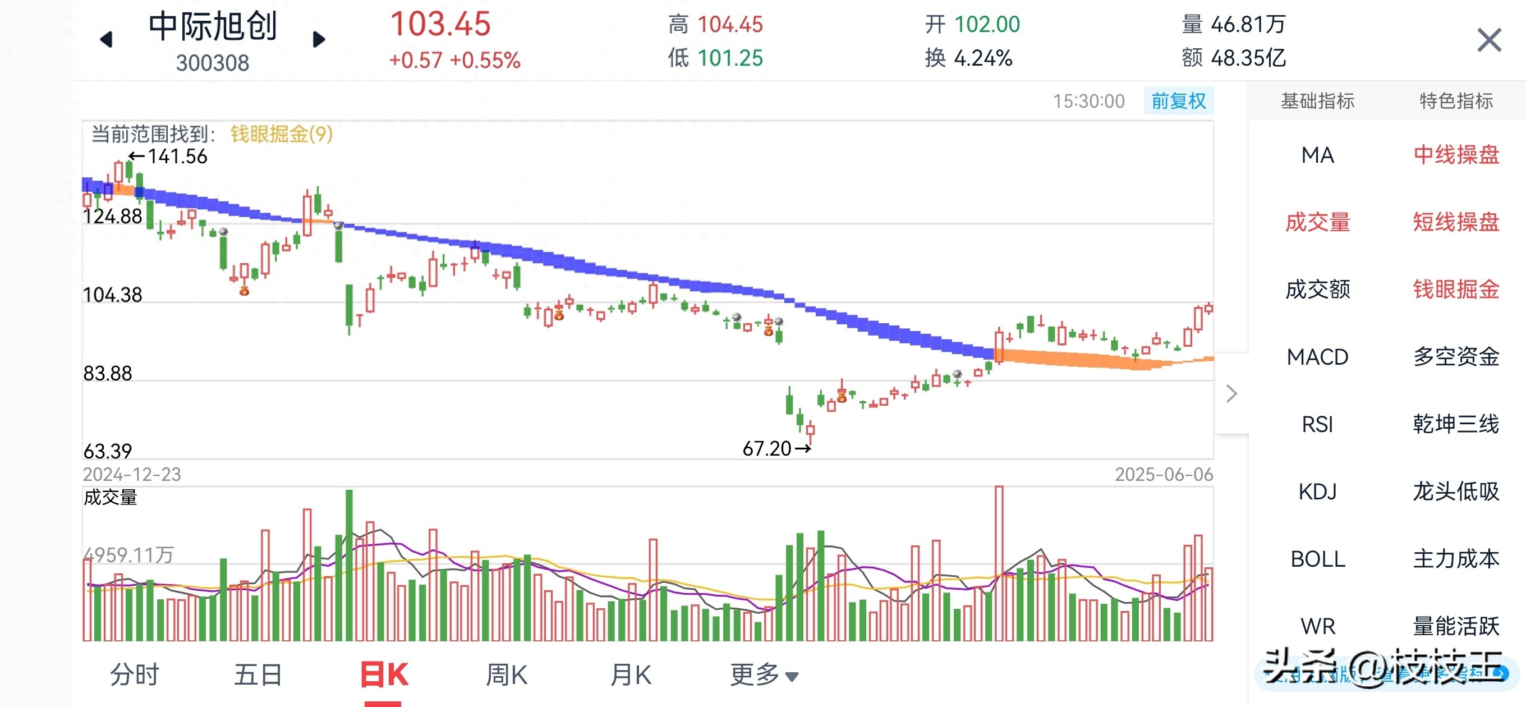Click the tallest green volume bar
The width and height of the screenshot is (1526, 707).
(349, 565)
